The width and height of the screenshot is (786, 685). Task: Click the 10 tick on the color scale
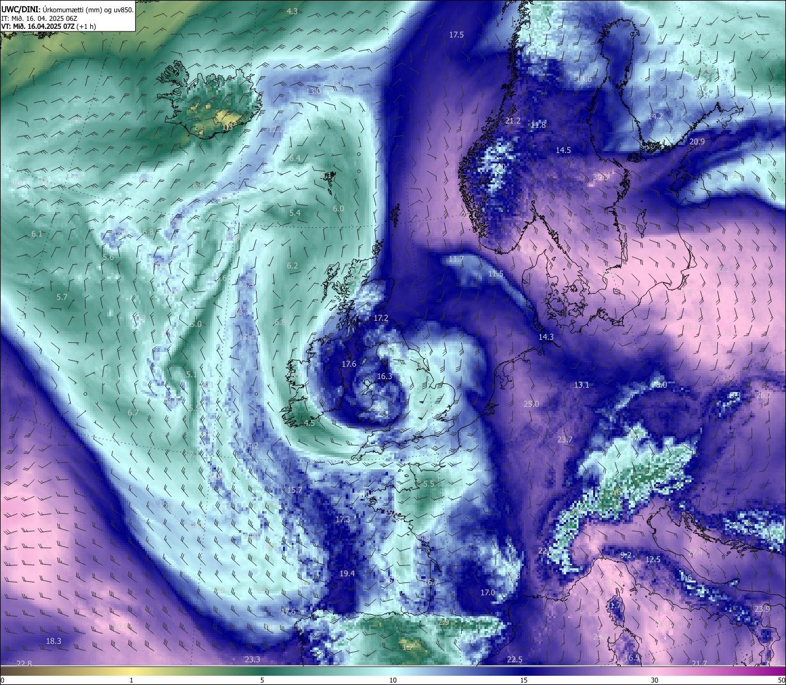[x=393, y=680]
